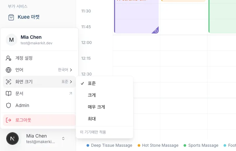This screenshot has height=151, width=236.
Task: Open the 문서 menu item
Action: (39, 94)
